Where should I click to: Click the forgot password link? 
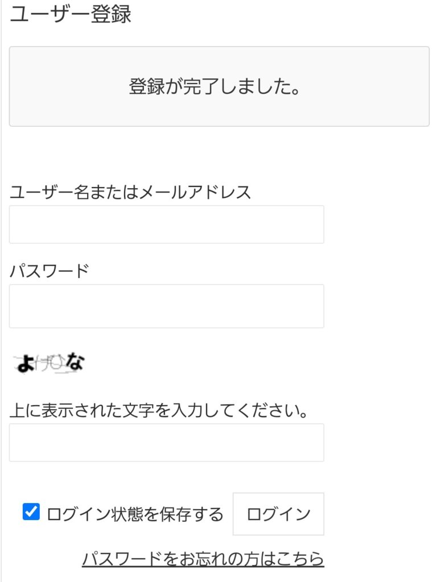click(204, 560)
